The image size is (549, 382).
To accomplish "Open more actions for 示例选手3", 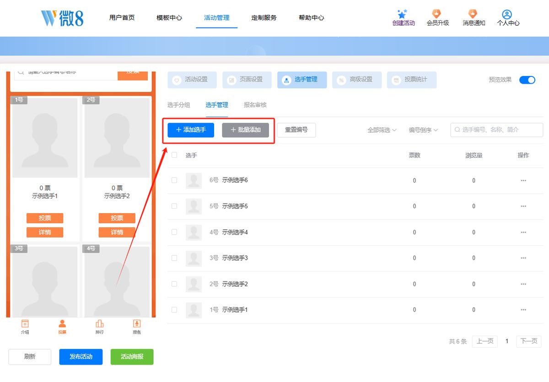I will 523,258.
